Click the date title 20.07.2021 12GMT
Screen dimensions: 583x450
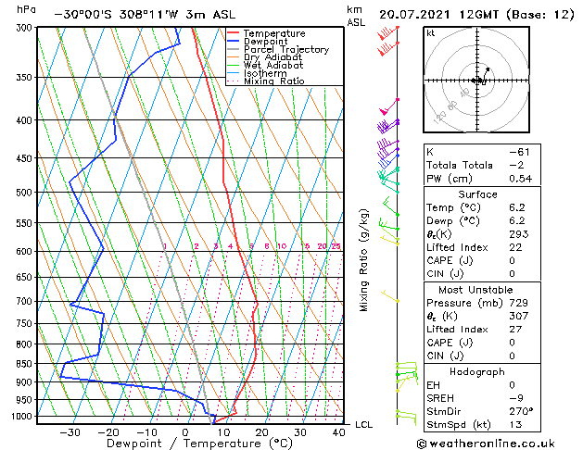click(438, 15)
